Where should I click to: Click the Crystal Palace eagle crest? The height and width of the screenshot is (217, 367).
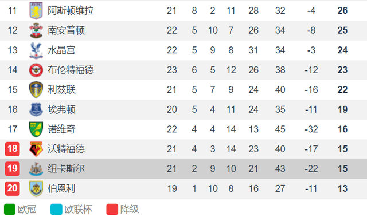tap(36, 50)
